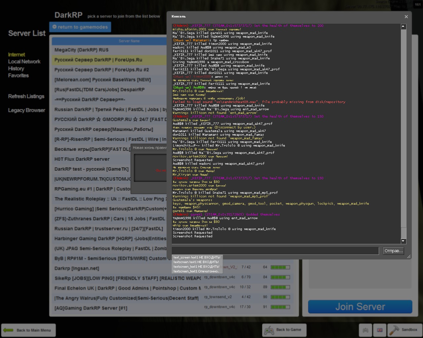Click the console scrollbar down arrow

(403, 241)
